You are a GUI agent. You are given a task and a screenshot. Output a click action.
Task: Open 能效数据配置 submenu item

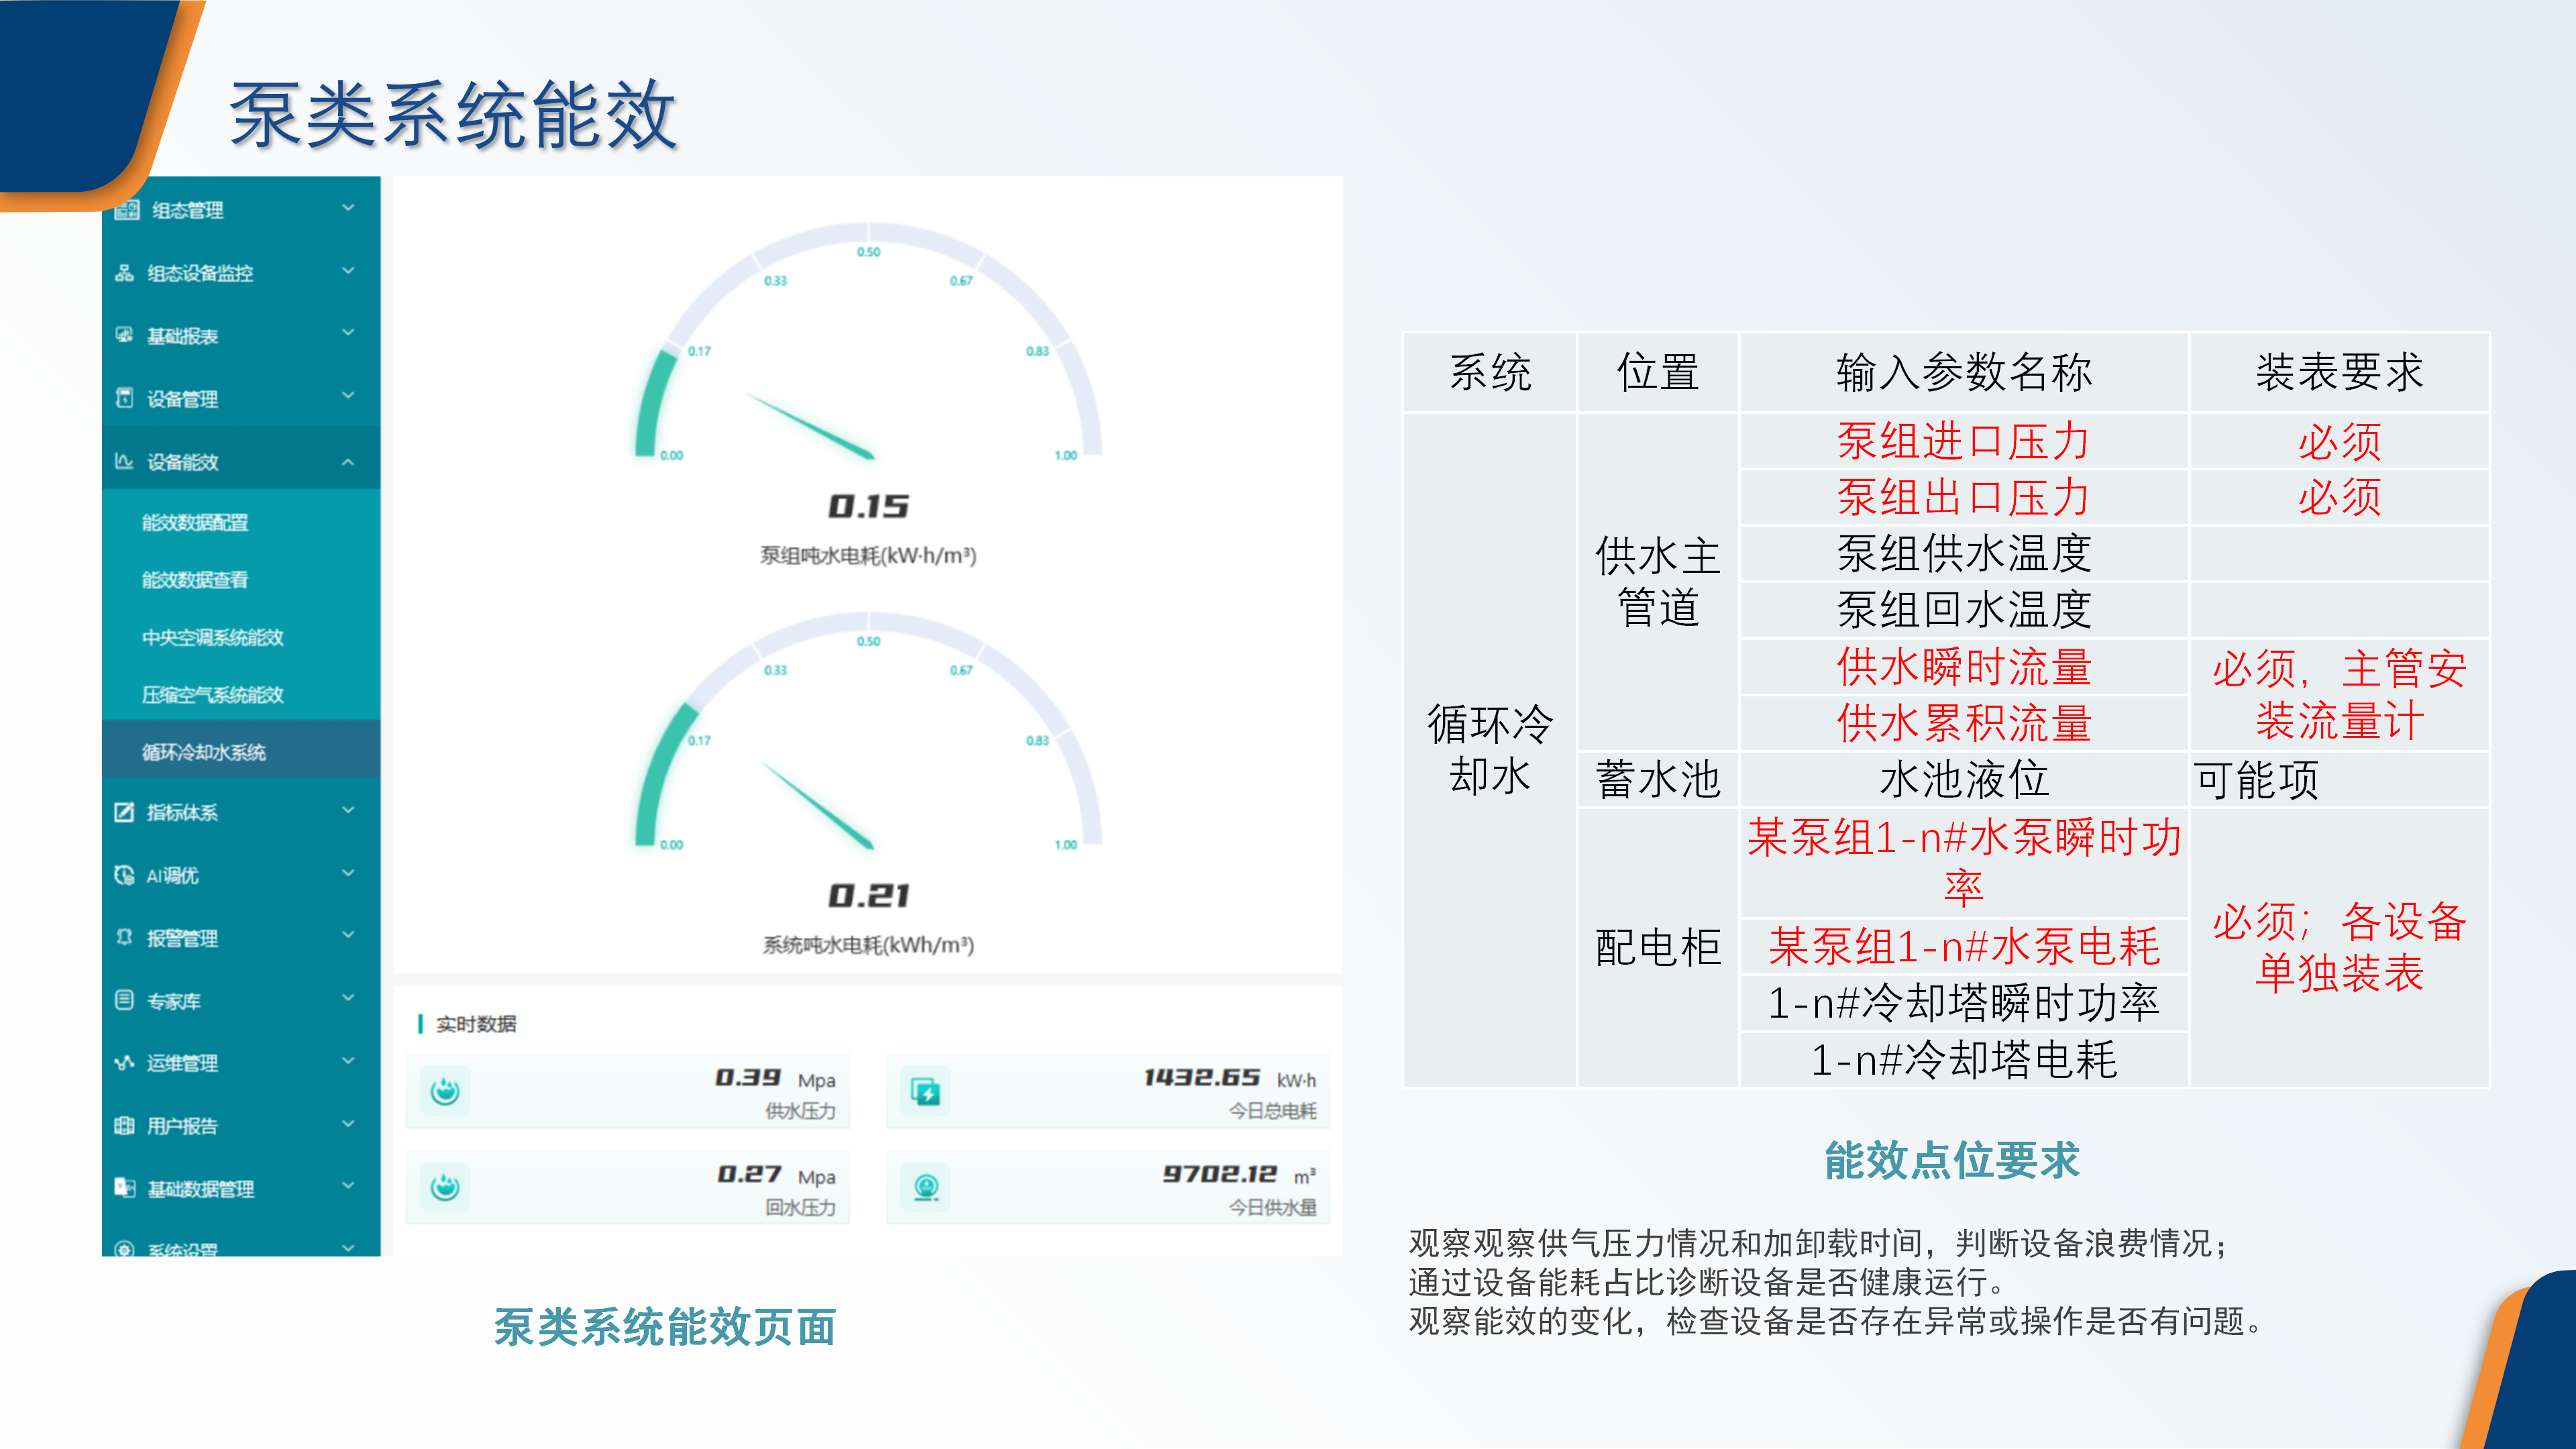(x=195, y=522)
